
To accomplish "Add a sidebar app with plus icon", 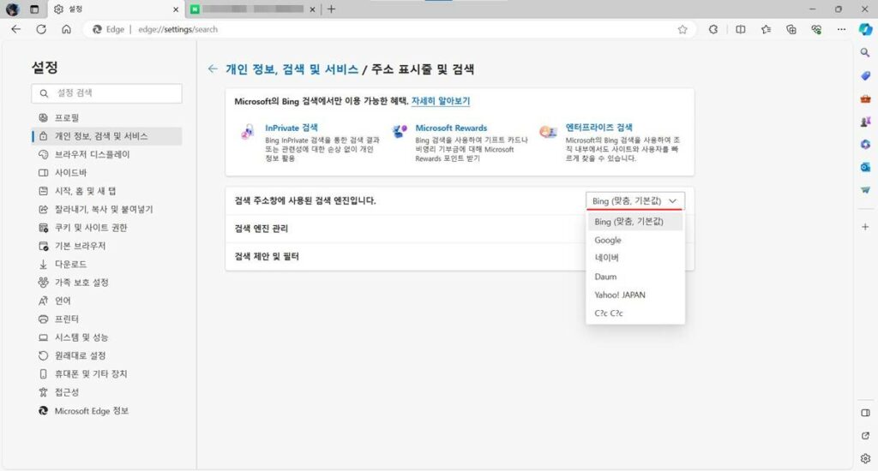I will click(865, 227).
